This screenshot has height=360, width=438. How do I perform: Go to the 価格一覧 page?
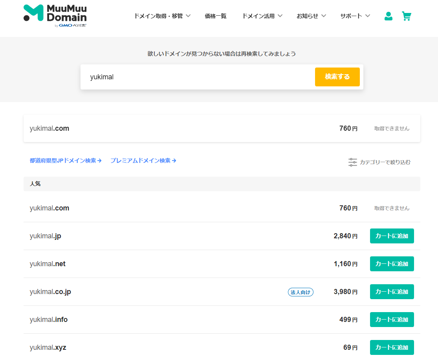216,16
